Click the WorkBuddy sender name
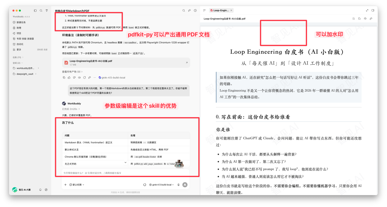The image size is (387, 207). [74, 103]
